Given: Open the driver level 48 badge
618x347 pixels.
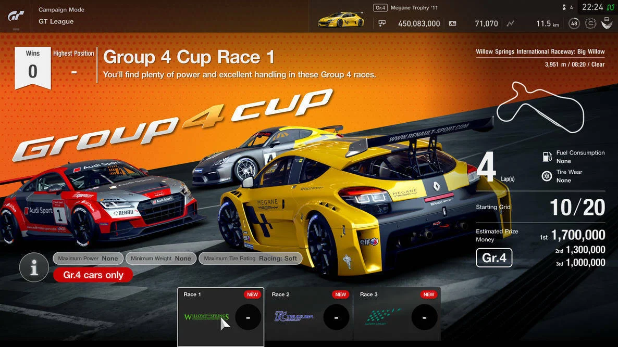Looking at the screenshot, I should coord(574,23).
